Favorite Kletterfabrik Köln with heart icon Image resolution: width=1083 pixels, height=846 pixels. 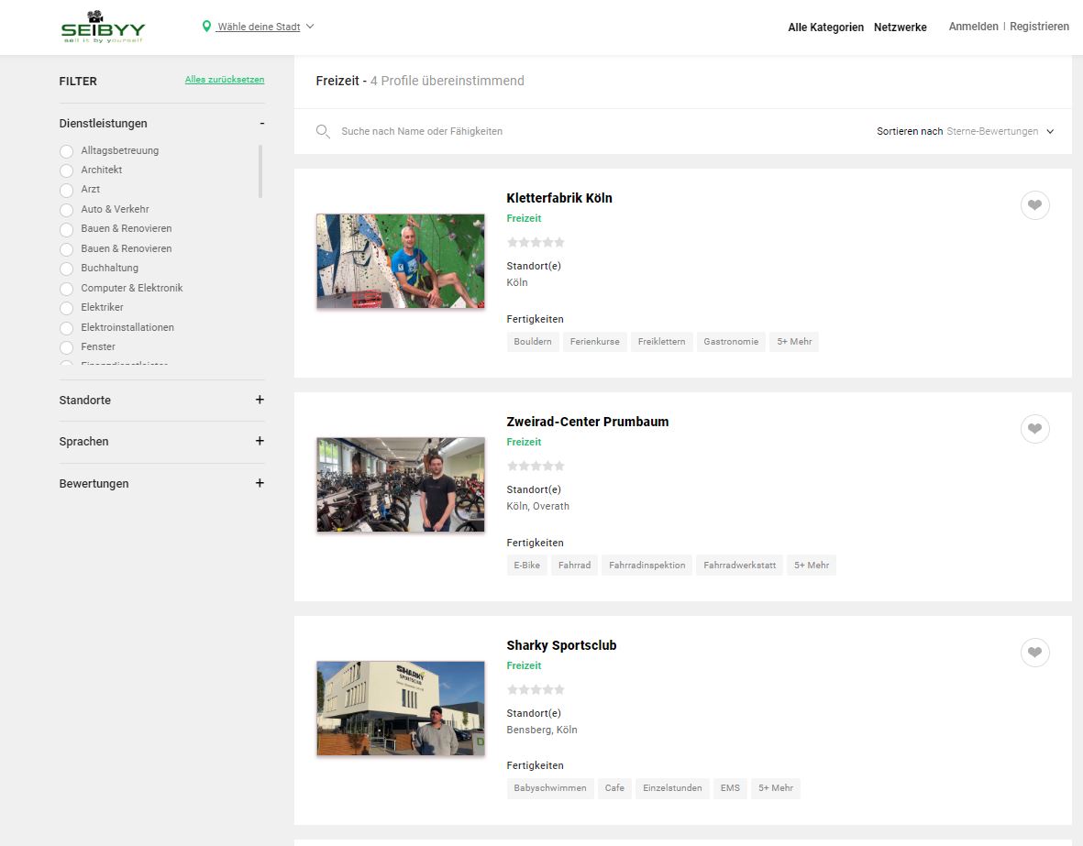(x=1034, y=205)
